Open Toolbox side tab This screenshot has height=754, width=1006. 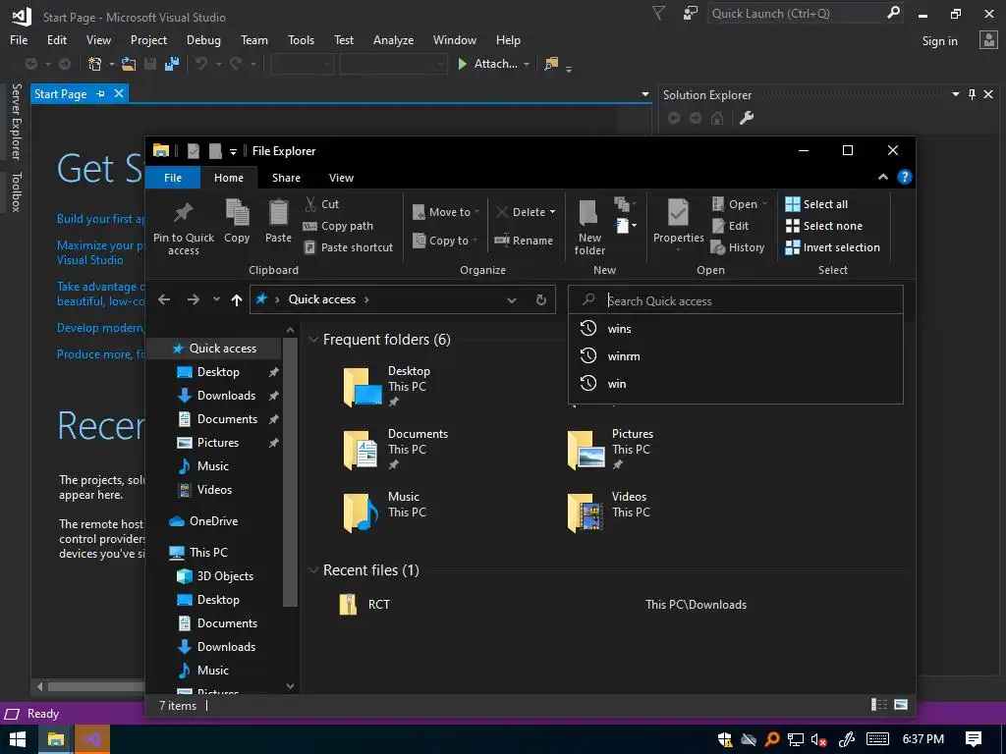tap(16, 191)
